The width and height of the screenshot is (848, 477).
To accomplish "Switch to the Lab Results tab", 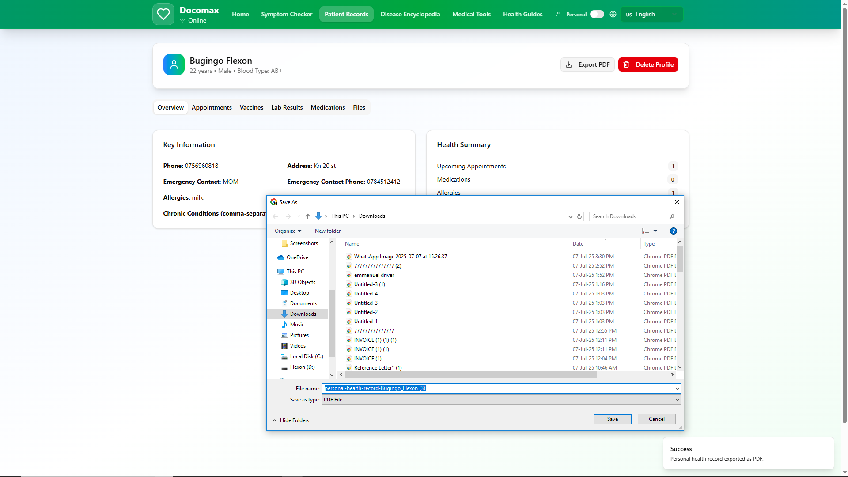I will tap(287, 107).
